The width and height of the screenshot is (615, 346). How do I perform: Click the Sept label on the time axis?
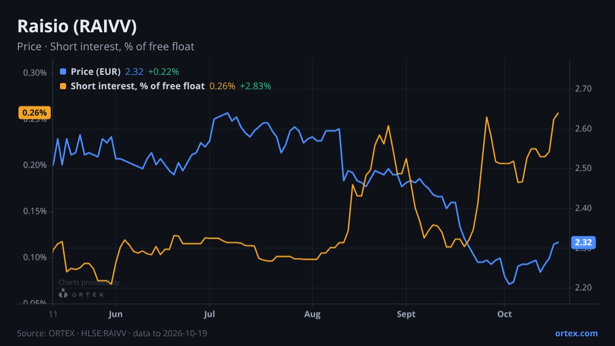[406, 314]
